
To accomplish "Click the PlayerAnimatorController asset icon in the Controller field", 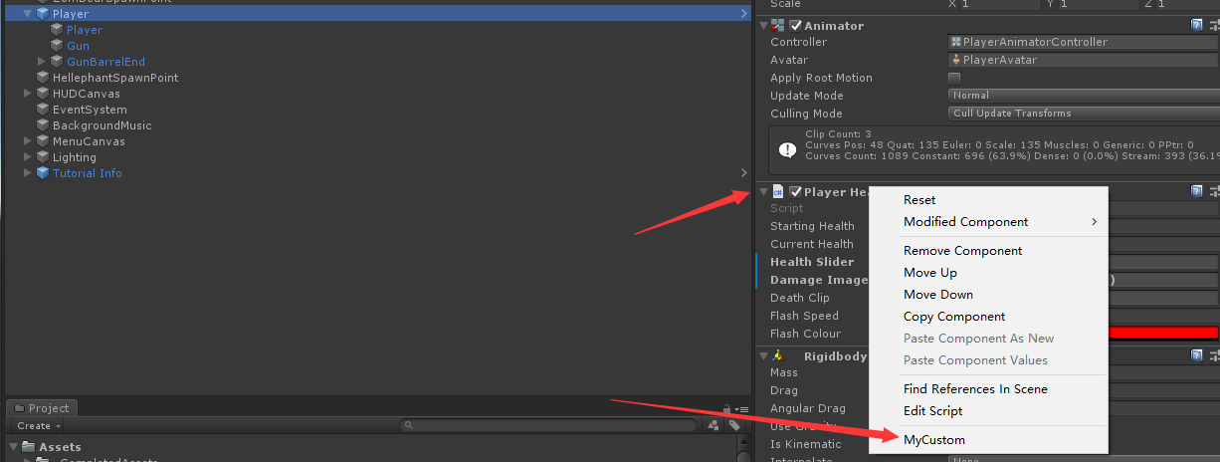I will pyautogui.click(x=956, y=42).
